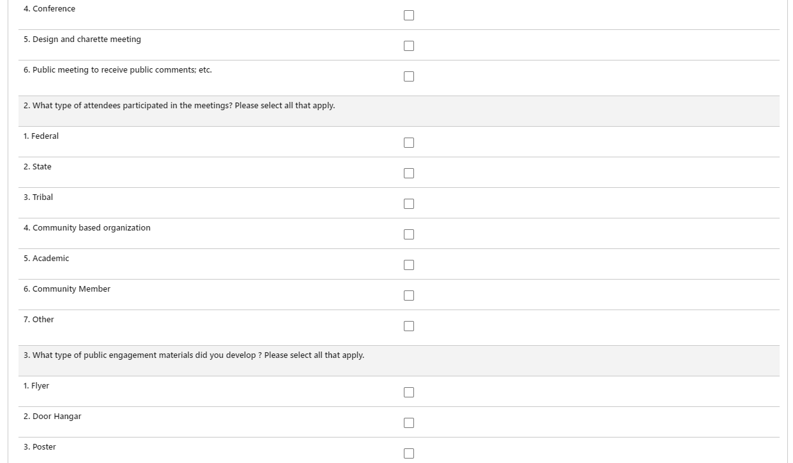Toggle the Other attendee checkbox
This screenshot has width=793, height=463.
[409, 326]
